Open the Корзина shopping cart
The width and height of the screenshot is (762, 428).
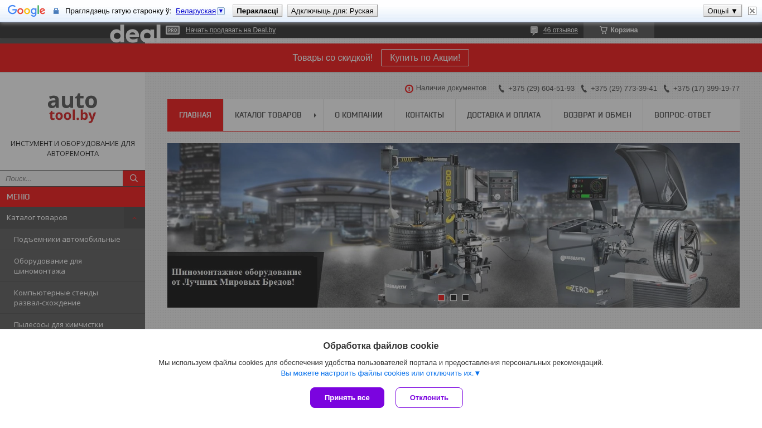619,30
